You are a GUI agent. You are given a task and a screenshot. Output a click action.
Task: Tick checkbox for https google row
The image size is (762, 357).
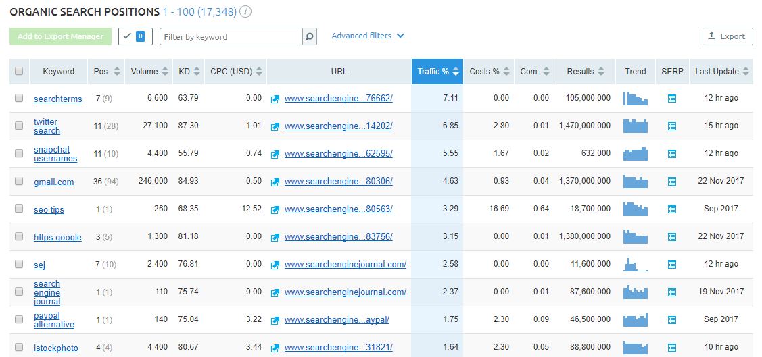pyautogui.click(x=19, y=236)
